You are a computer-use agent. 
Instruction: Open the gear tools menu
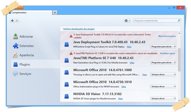pos(127,21)
